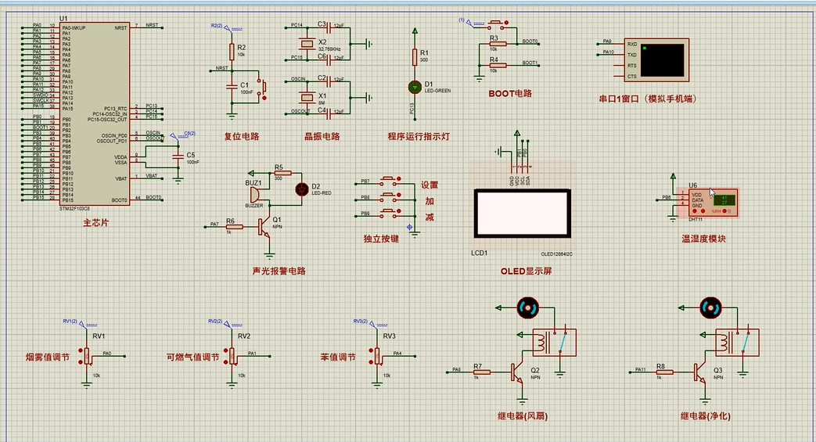The image size is (816, 442).
Task: Select capacitor C1 100nF
Action: pos(232,87)
